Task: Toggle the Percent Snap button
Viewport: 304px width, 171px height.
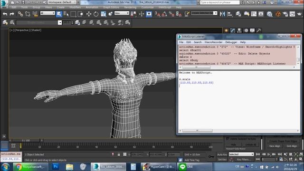Action: coord(171,14)
